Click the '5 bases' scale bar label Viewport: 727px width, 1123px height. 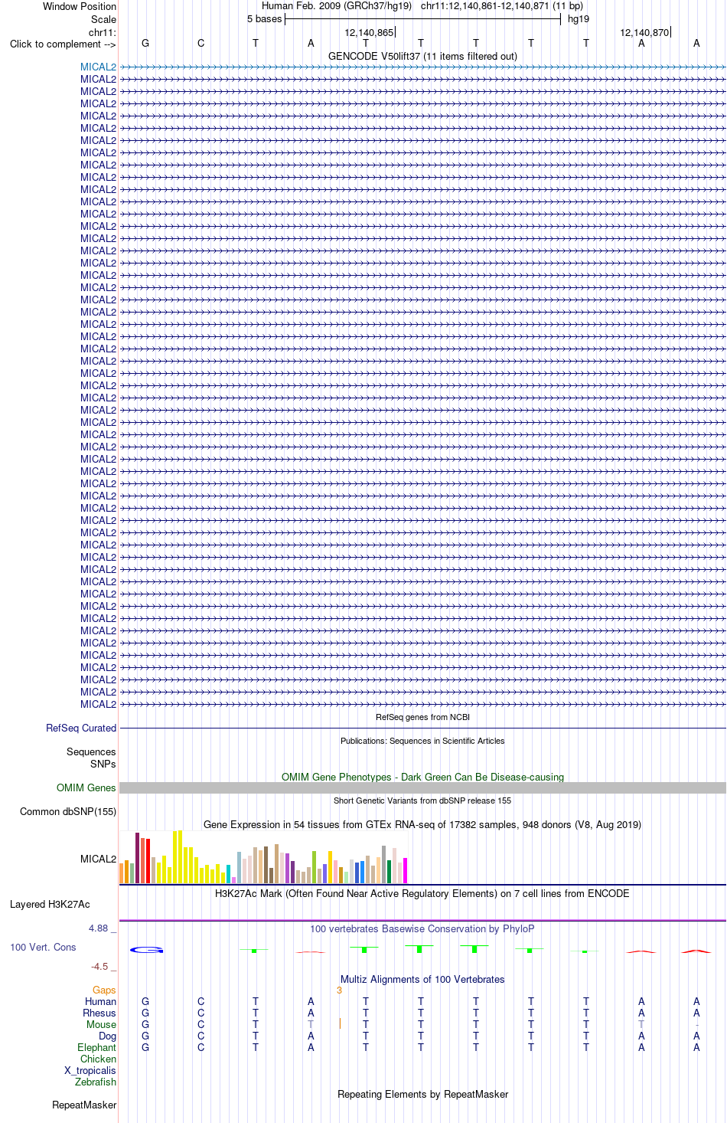(264, 19)
